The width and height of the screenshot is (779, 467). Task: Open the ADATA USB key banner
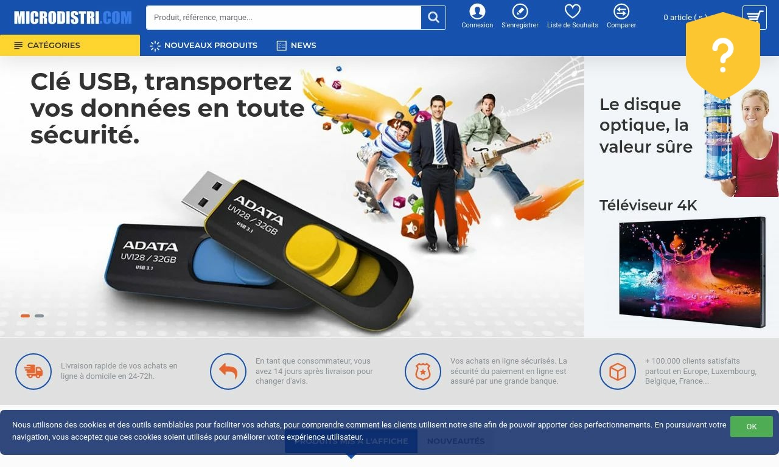(x=292, y=197)
